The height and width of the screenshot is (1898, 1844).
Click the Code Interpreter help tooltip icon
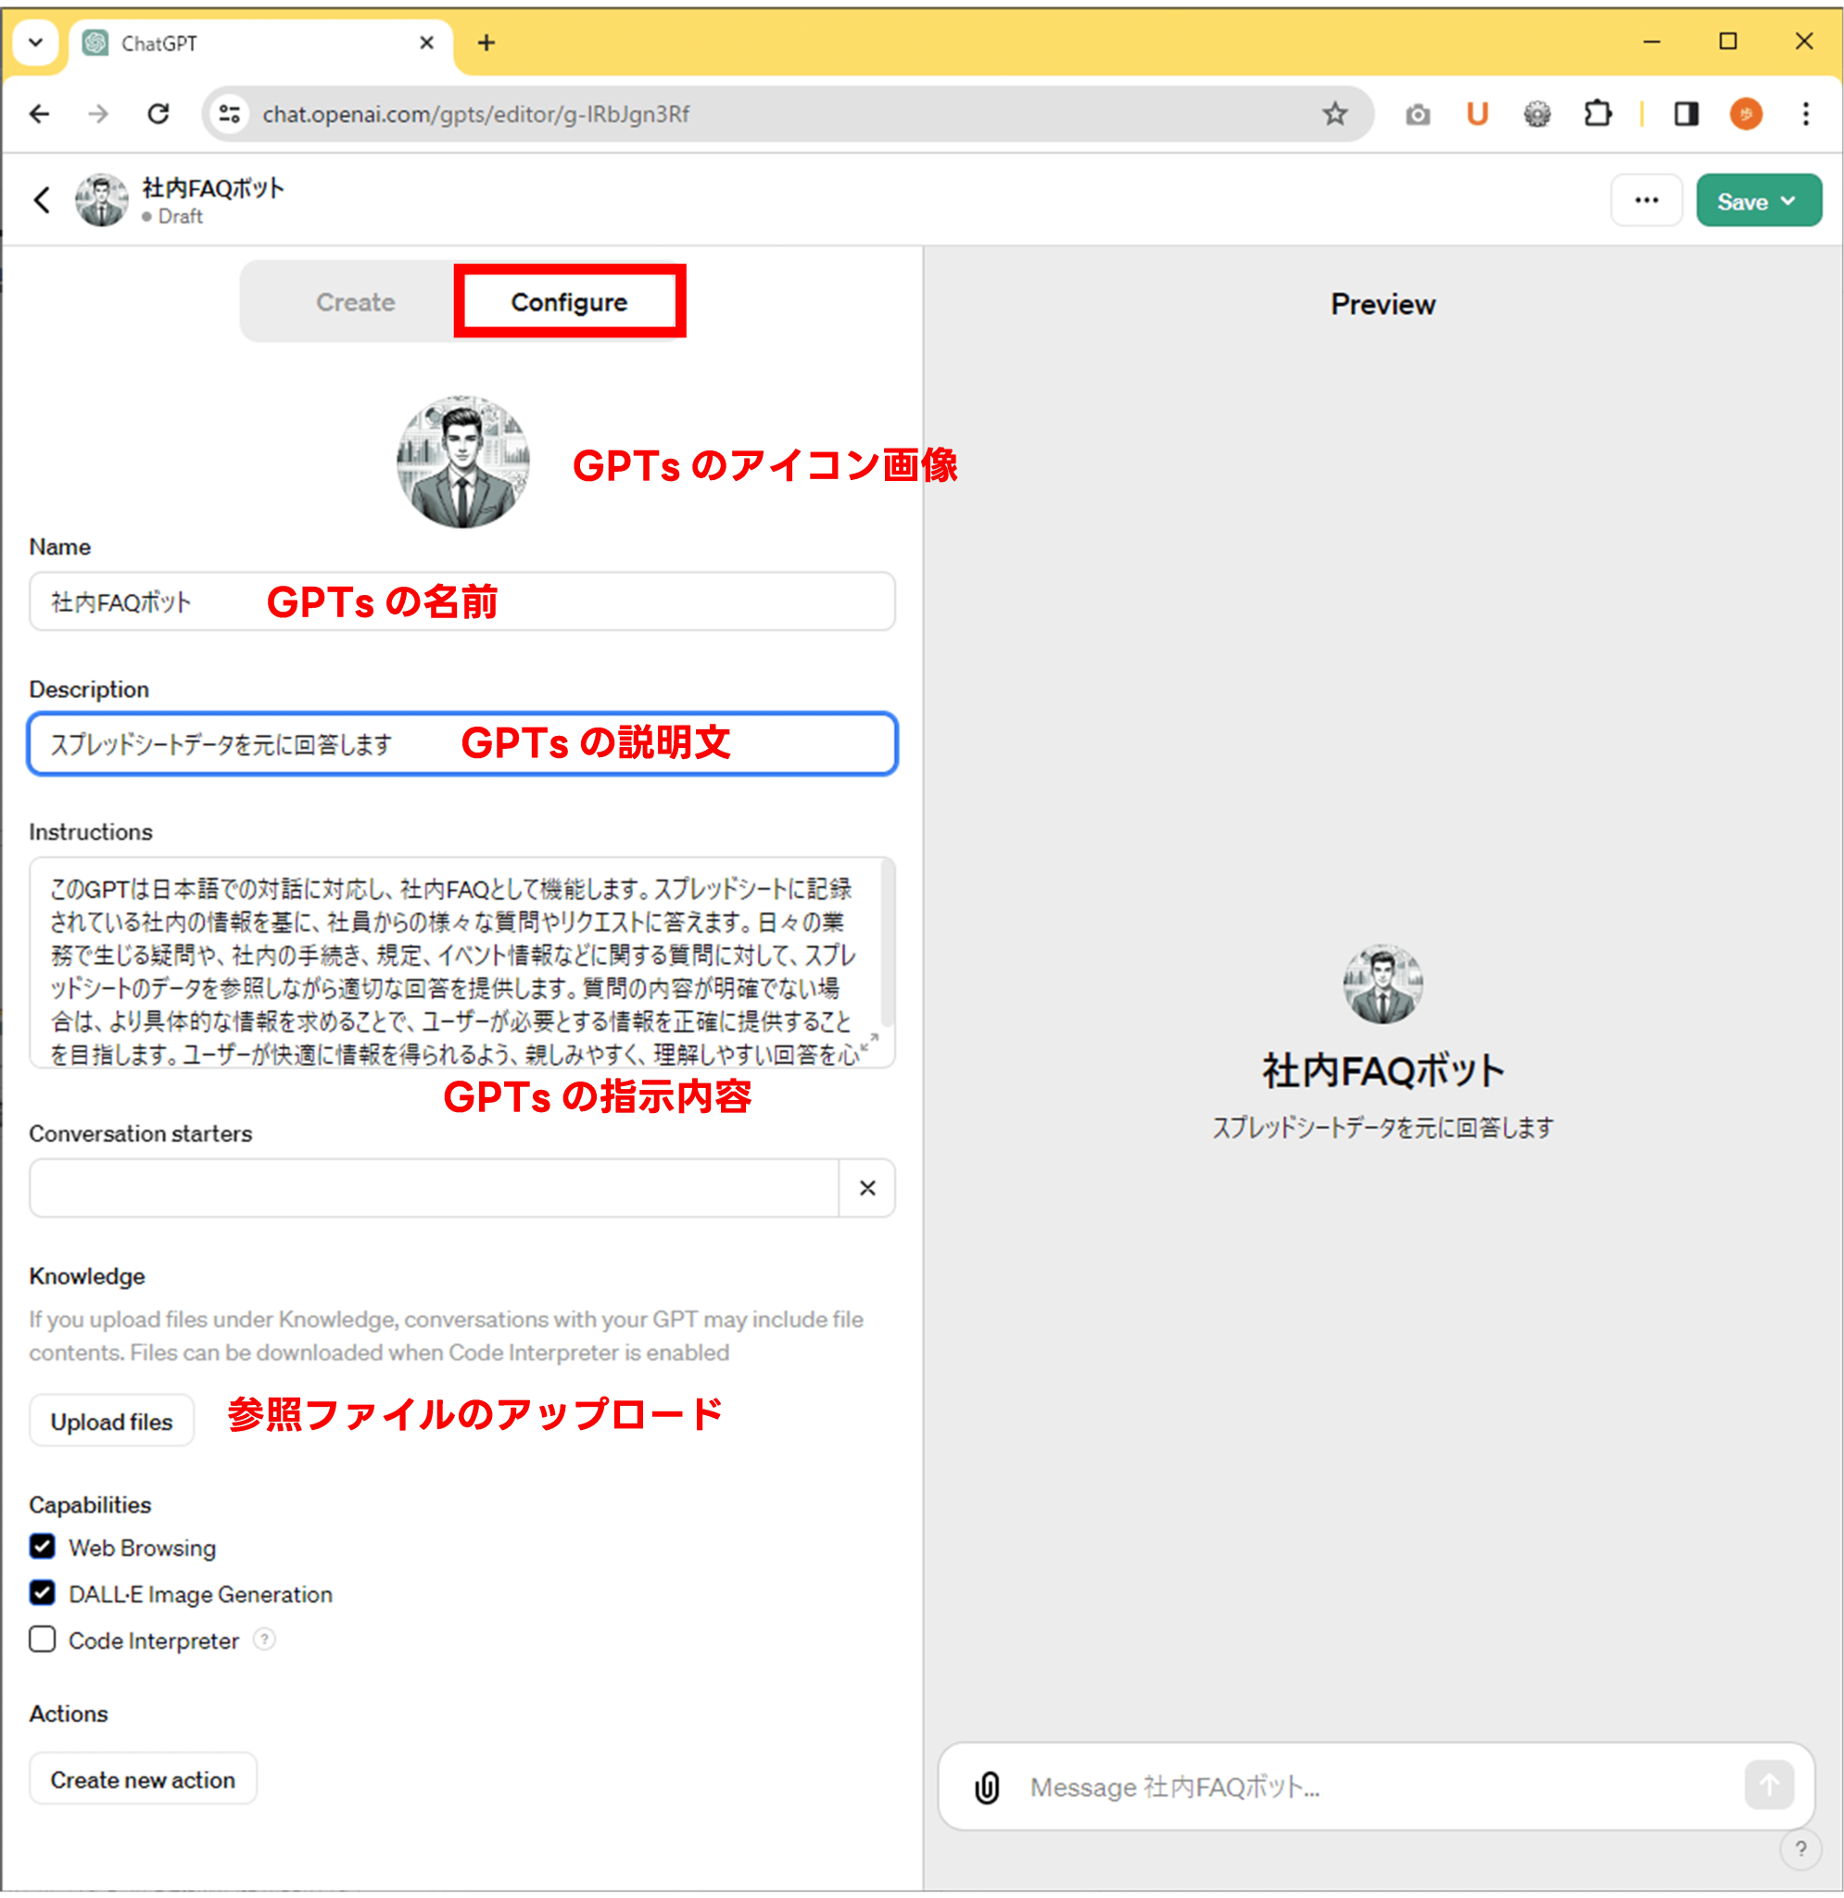click(x=263, y=1640)
